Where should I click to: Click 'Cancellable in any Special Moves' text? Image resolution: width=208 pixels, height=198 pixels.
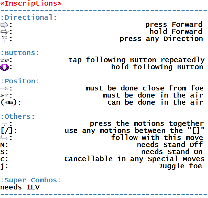click(134, 159)
